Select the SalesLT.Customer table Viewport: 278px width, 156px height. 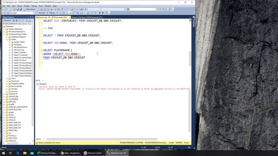20,55
